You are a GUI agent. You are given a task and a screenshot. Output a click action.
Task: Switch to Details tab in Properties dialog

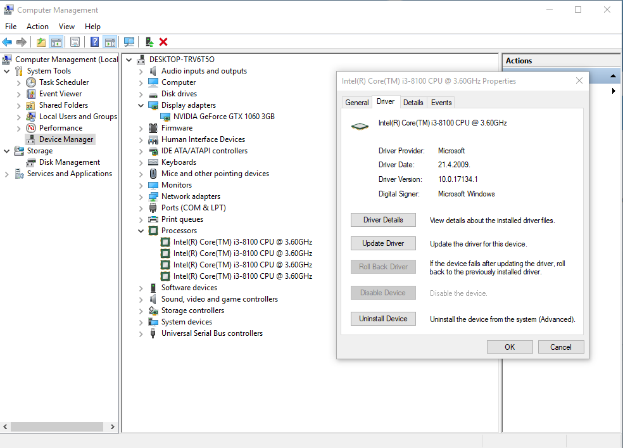click(x=413, y=103)
